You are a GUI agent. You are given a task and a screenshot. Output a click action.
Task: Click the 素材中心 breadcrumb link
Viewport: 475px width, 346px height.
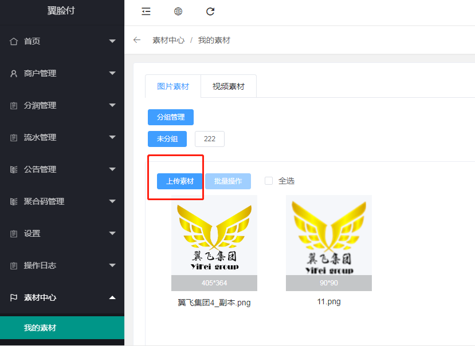pos(168,40)
